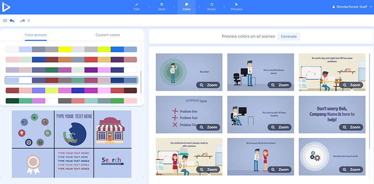
Task: Click the Renderforest logo icon
Action: click(x=6, y=7)
